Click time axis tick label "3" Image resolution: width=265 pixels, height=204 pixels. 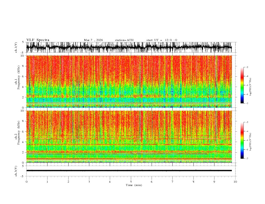pyautogui.click(x=89, y=182)
